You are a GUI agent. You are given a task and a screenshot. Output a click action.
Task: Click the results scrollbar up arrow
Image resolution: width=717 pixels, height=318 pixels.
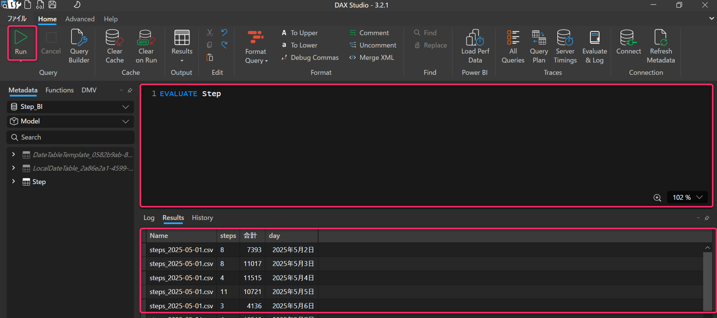[707, 248]
